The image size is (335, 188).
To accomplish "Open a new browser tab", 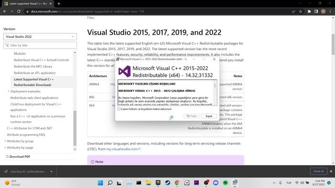I will [x=59, y=4].
